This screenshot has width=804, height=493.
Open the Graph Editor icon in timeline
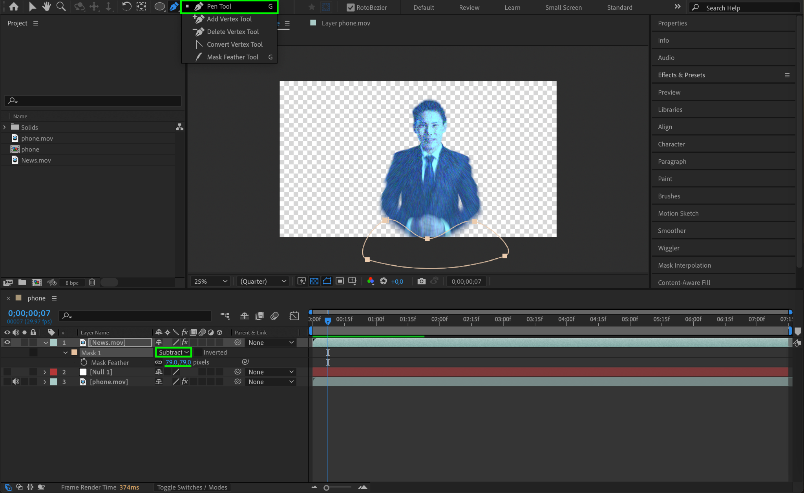click(294, 316)
